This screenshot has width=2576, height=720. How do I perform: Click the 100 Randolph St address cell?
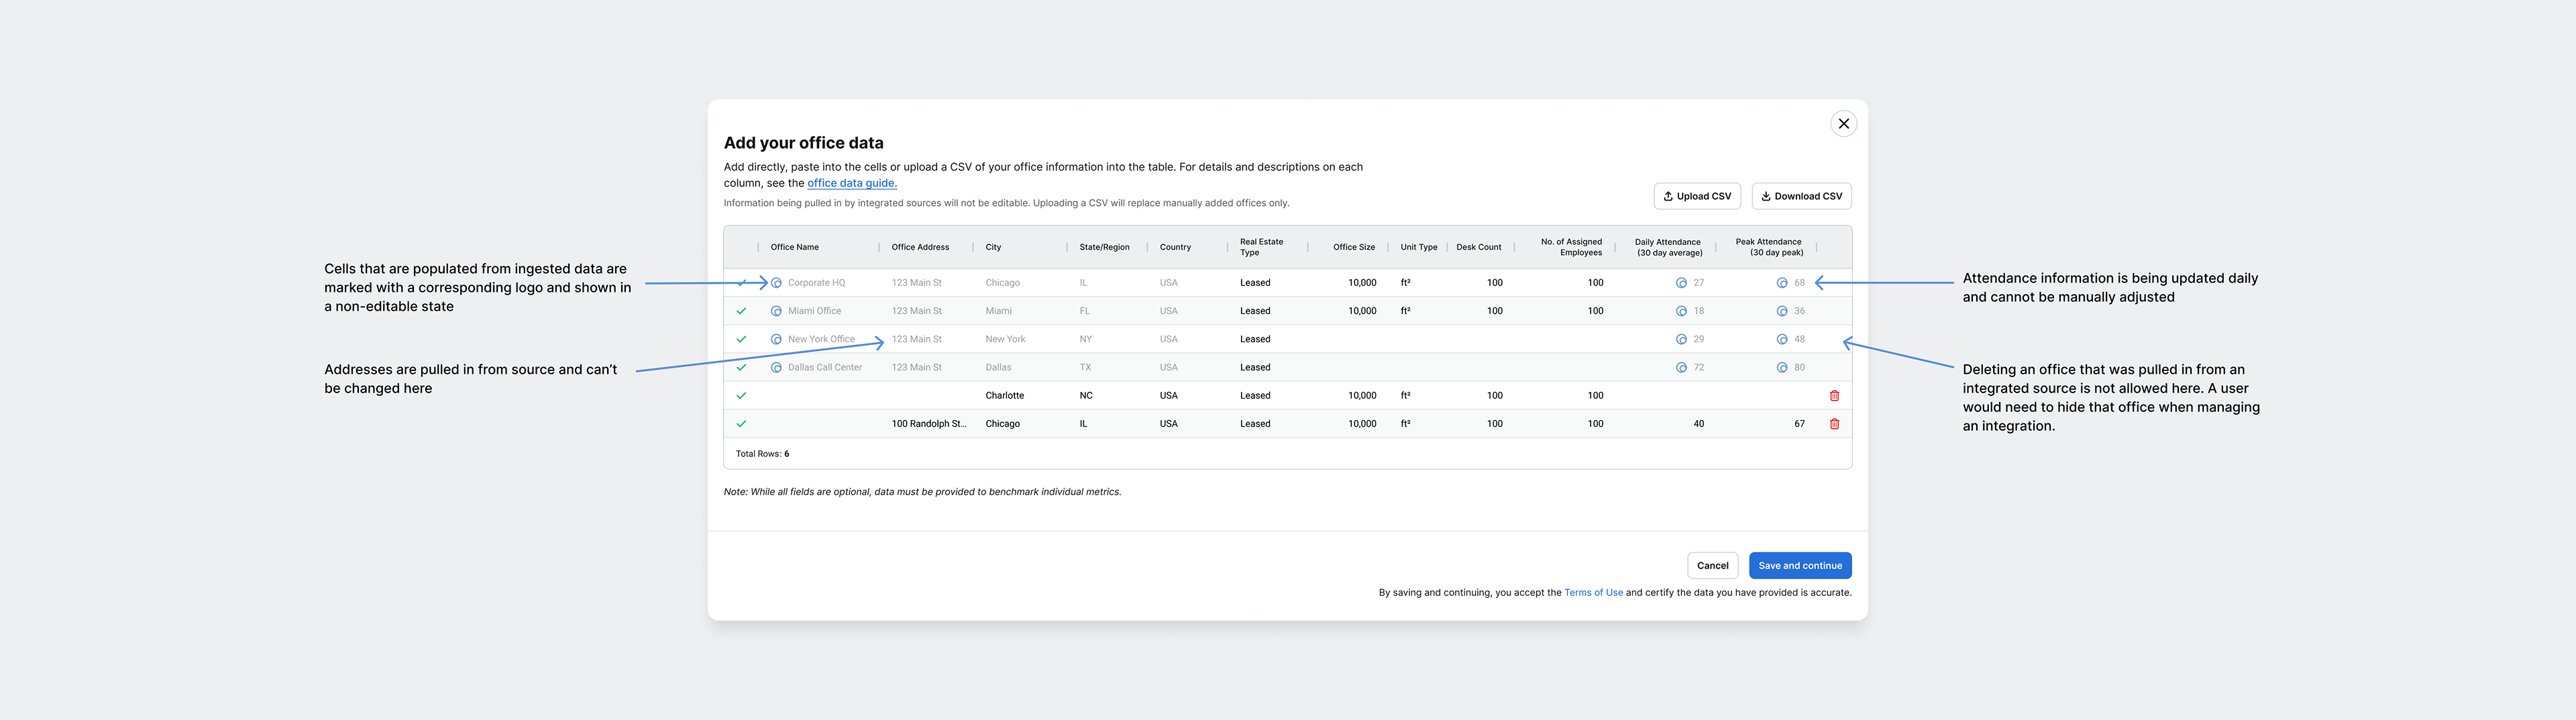click(x=928, y=424)
